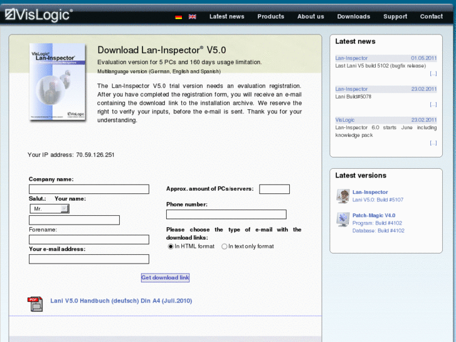Select the In HTML format option
Screen dimensions: 456x342
point(171,247)
